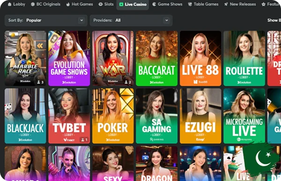Click Evolution logo on Game Shows card

pos(69,83)
